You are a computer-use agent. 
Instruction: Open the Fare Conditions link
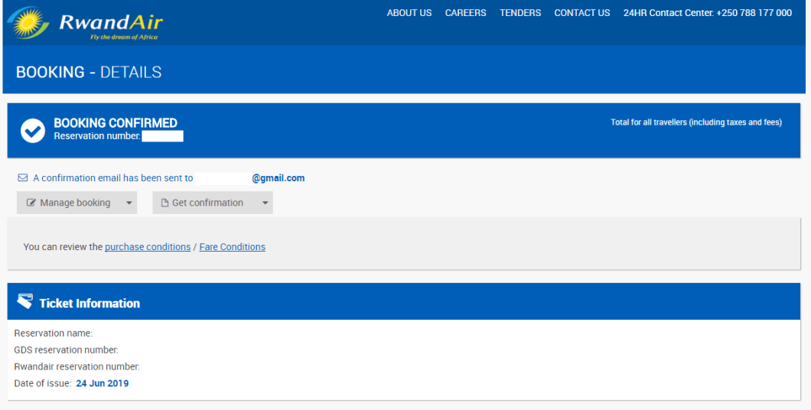click(x=232, y=247)
